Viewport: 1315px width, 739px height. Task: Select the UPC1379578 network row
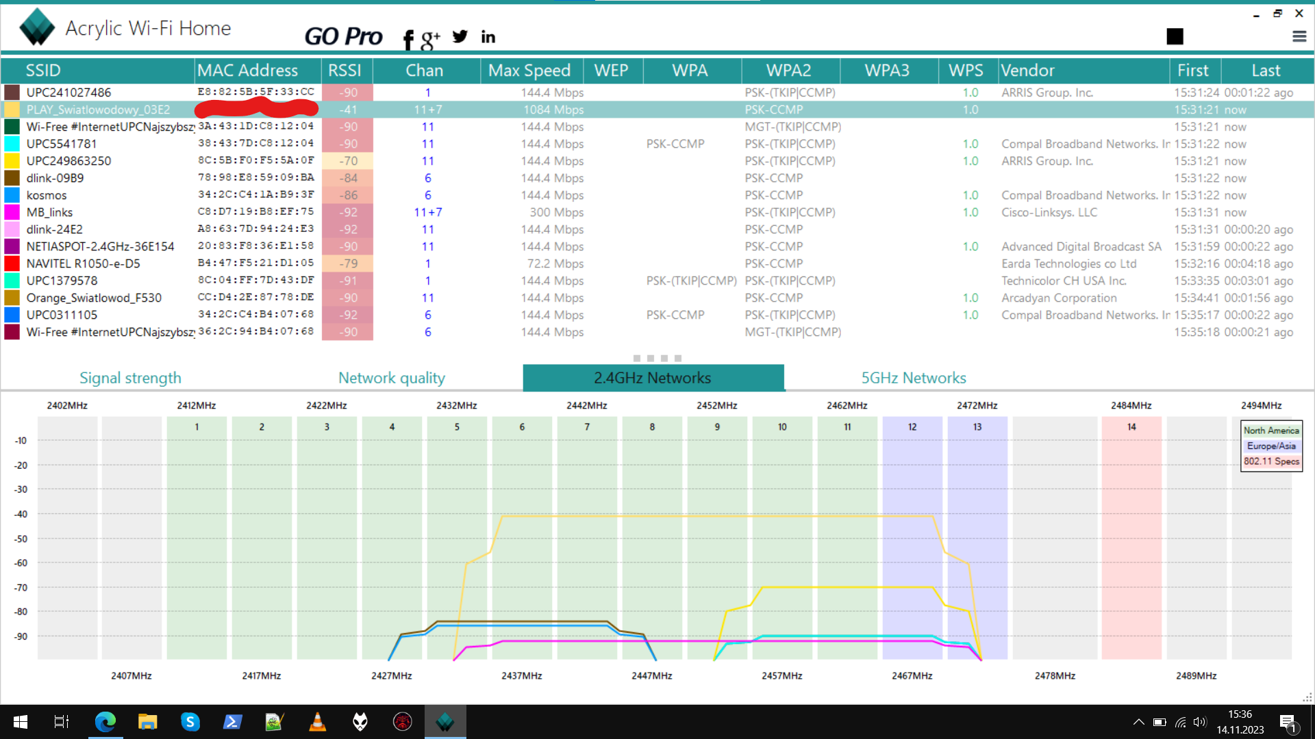pyautogui.click(x=657, y=281)
